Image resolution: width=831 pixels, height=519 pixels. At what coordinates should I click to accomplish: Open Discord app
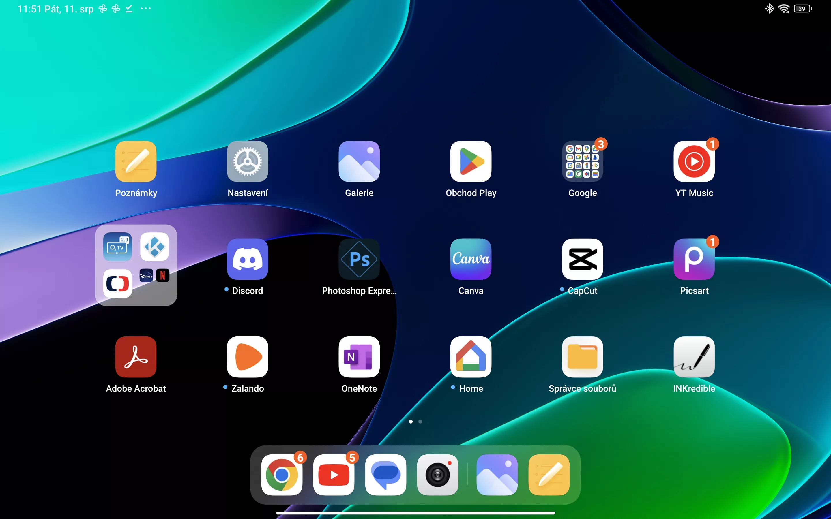(x=247, y=259)
